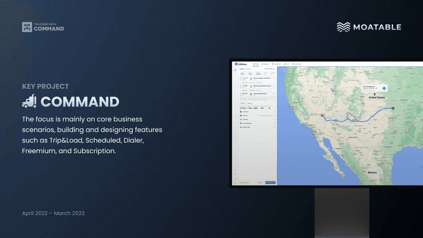The width and height of the screenshot is (423, 238).
Task: Expand the Weather Alerts row
Action: coord(257,127)
